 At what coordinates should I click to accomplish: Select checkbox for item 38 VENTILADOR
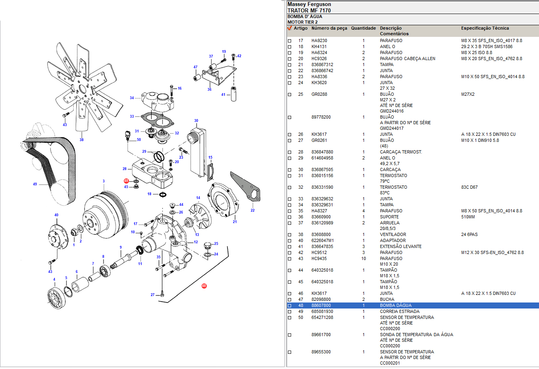coord(290,235)
